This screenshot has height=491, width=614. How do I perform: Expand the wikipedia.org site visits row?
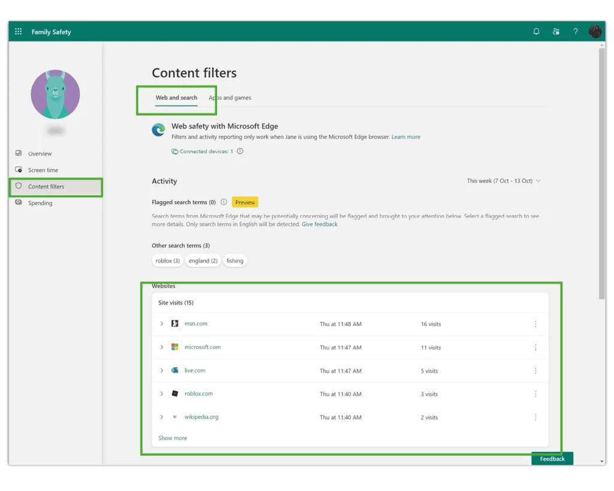click(x=162, y=417)
